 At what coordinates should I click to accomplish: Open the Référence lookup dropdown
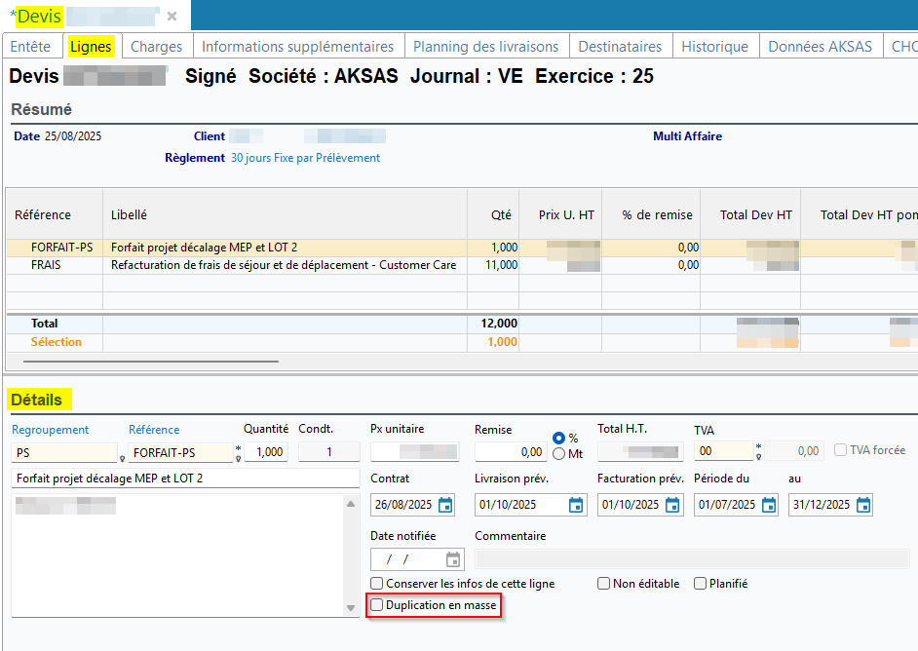(238, 456)
